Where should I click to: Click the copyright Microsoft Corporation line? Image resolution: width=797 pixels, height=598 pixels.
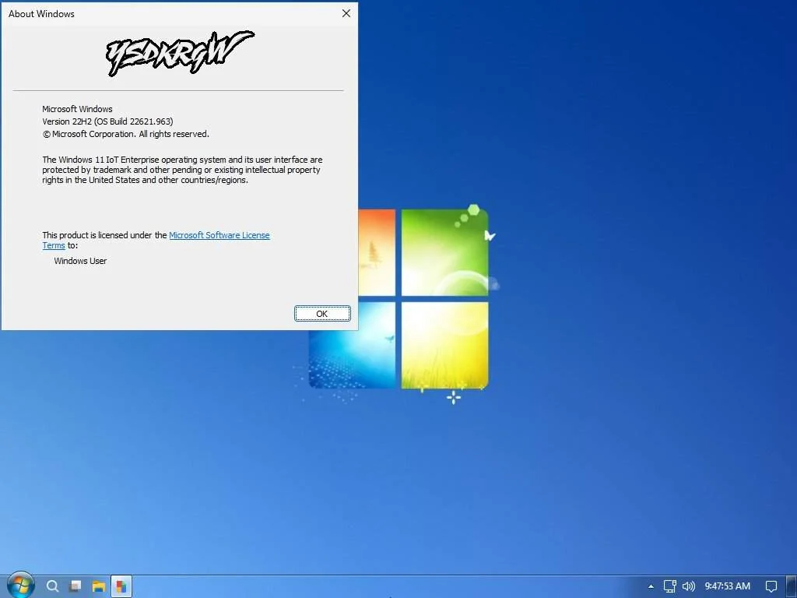point(125,134)
